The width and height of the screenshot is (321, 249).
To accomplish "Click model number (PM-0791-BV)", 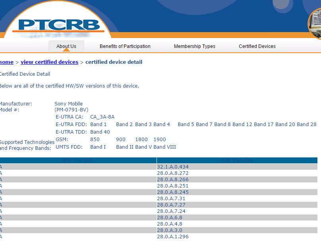I will [x=72, y=110].
